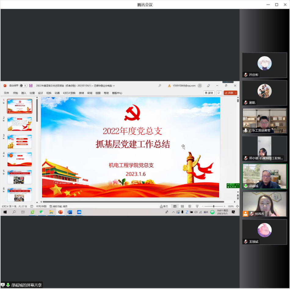Select slide 3 thumbnail in the panel

click(20, 141)
